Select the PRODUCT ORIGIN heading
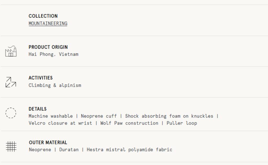 [48, 47]
